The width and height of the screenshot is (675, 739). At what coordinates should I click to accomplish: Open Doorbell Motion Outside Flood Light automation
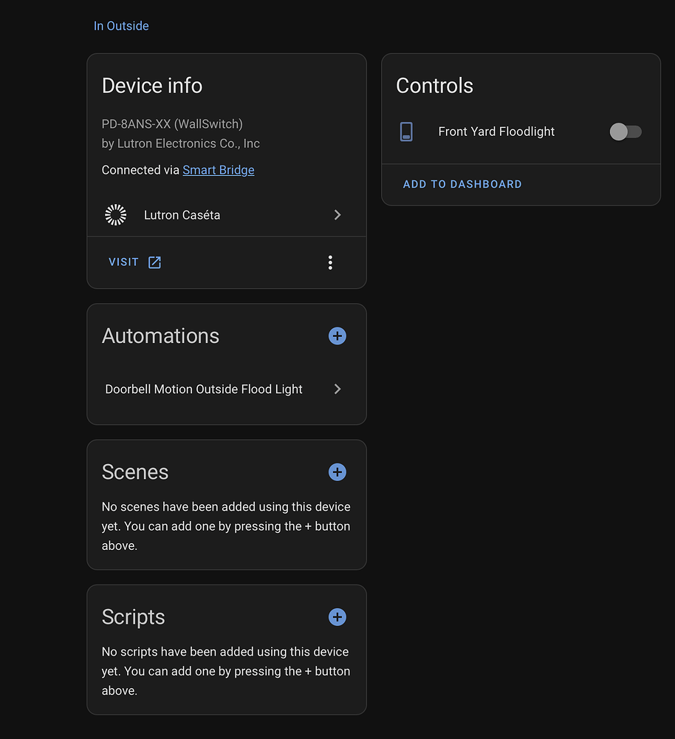click(204, 389)
